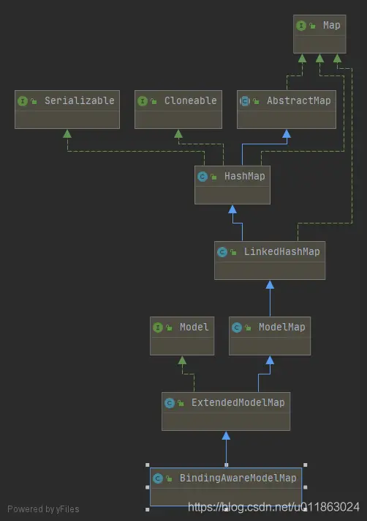367x521 pixels.
Task: Click the interface icon on Model node
Action: [x=158, y=328]
